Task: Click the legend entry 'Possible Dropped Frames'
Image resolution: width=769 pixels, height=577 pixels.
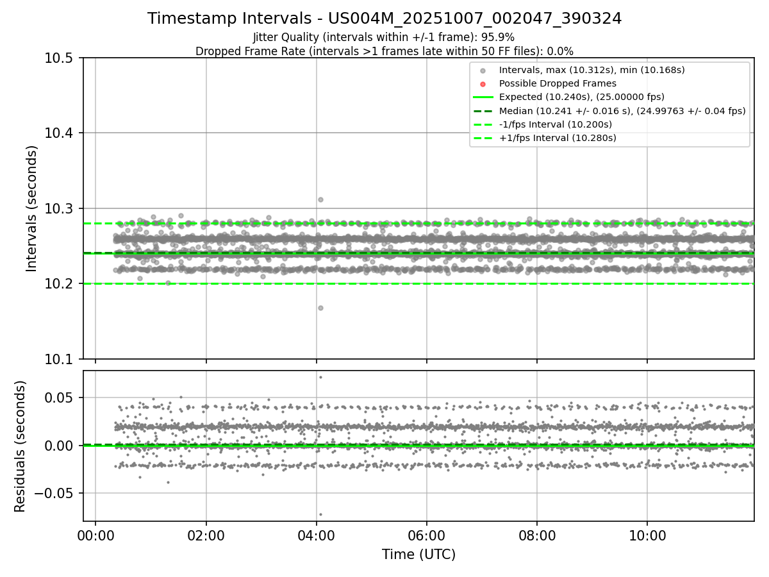Action: click(558, 83)
